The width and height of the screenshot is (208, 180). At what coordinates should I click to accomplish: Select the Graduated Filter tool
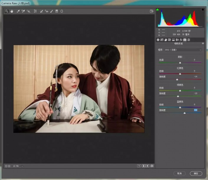tap(57, 11)
